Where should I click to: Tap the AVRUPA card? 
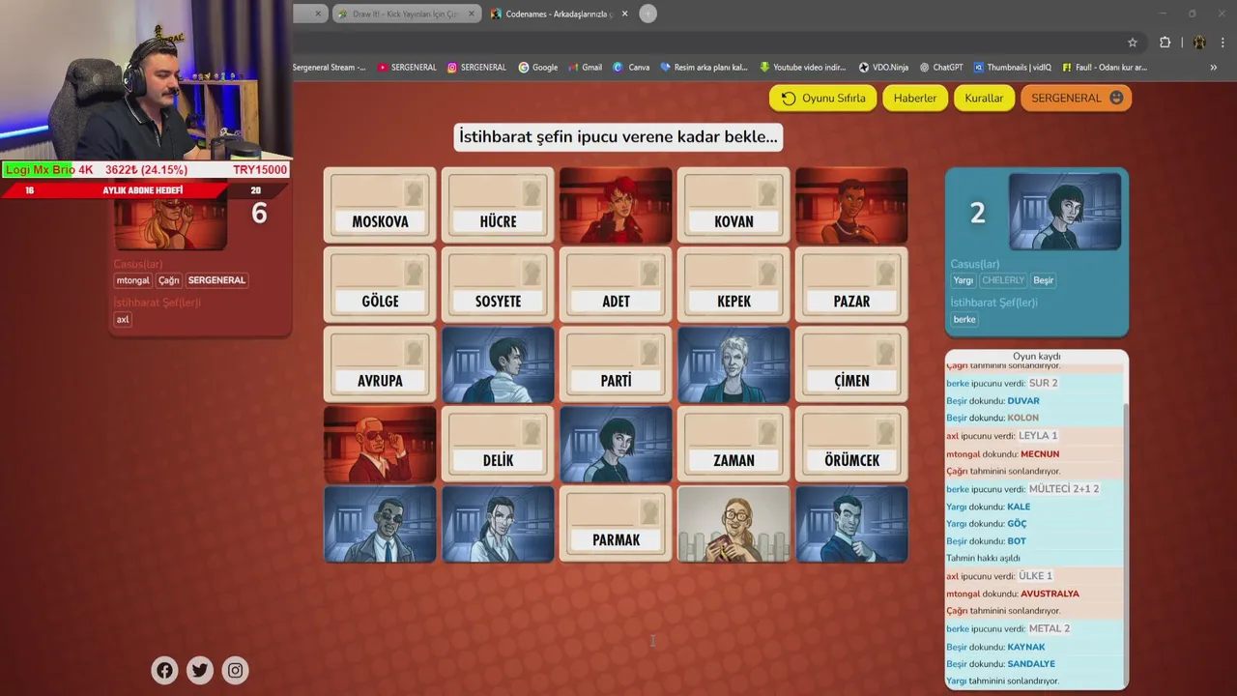[380, 364]
